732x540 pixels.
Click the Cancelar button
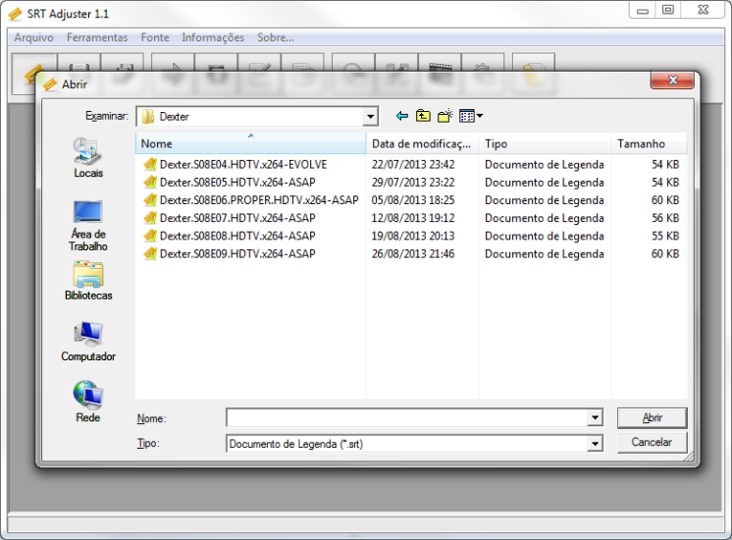click(x=652, y=442)
